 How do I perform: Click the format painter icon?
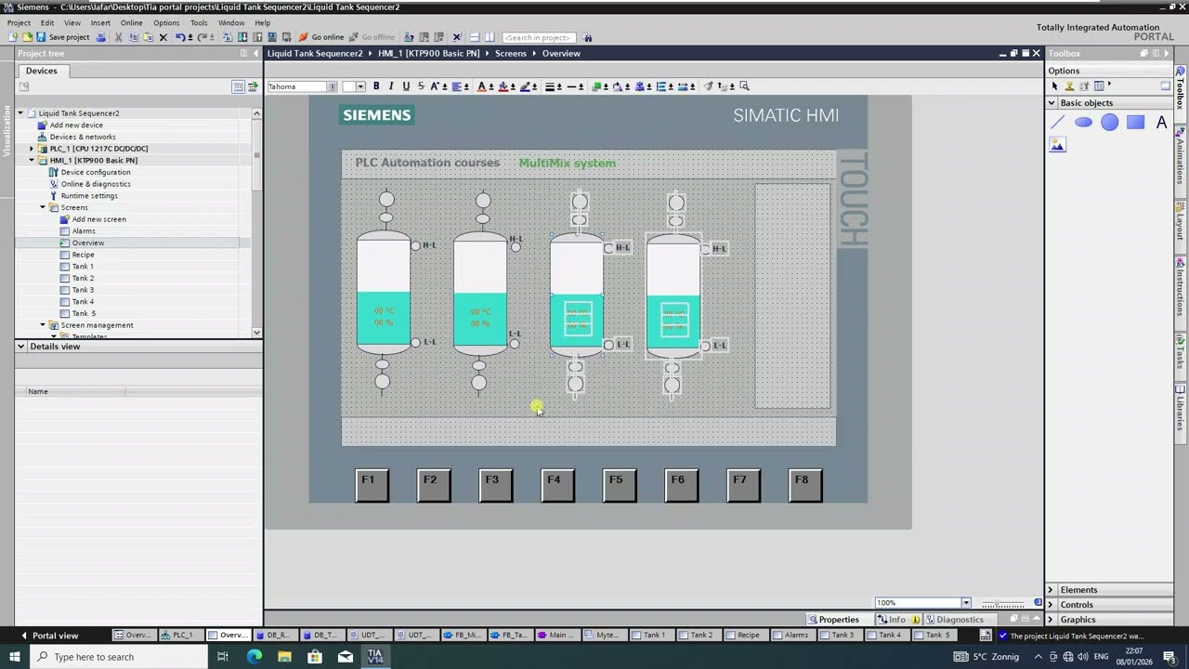[x=708, y=86]
